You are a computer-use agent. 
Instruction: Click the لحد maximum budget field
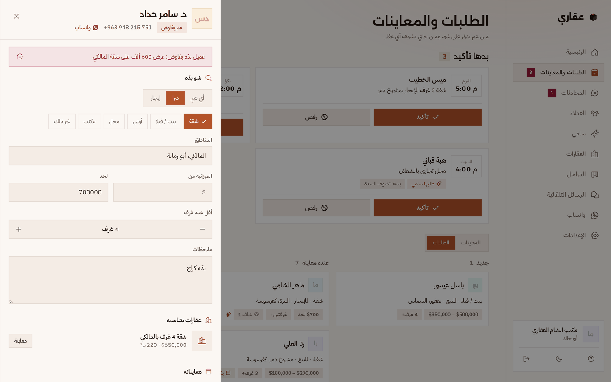point(59,192)
